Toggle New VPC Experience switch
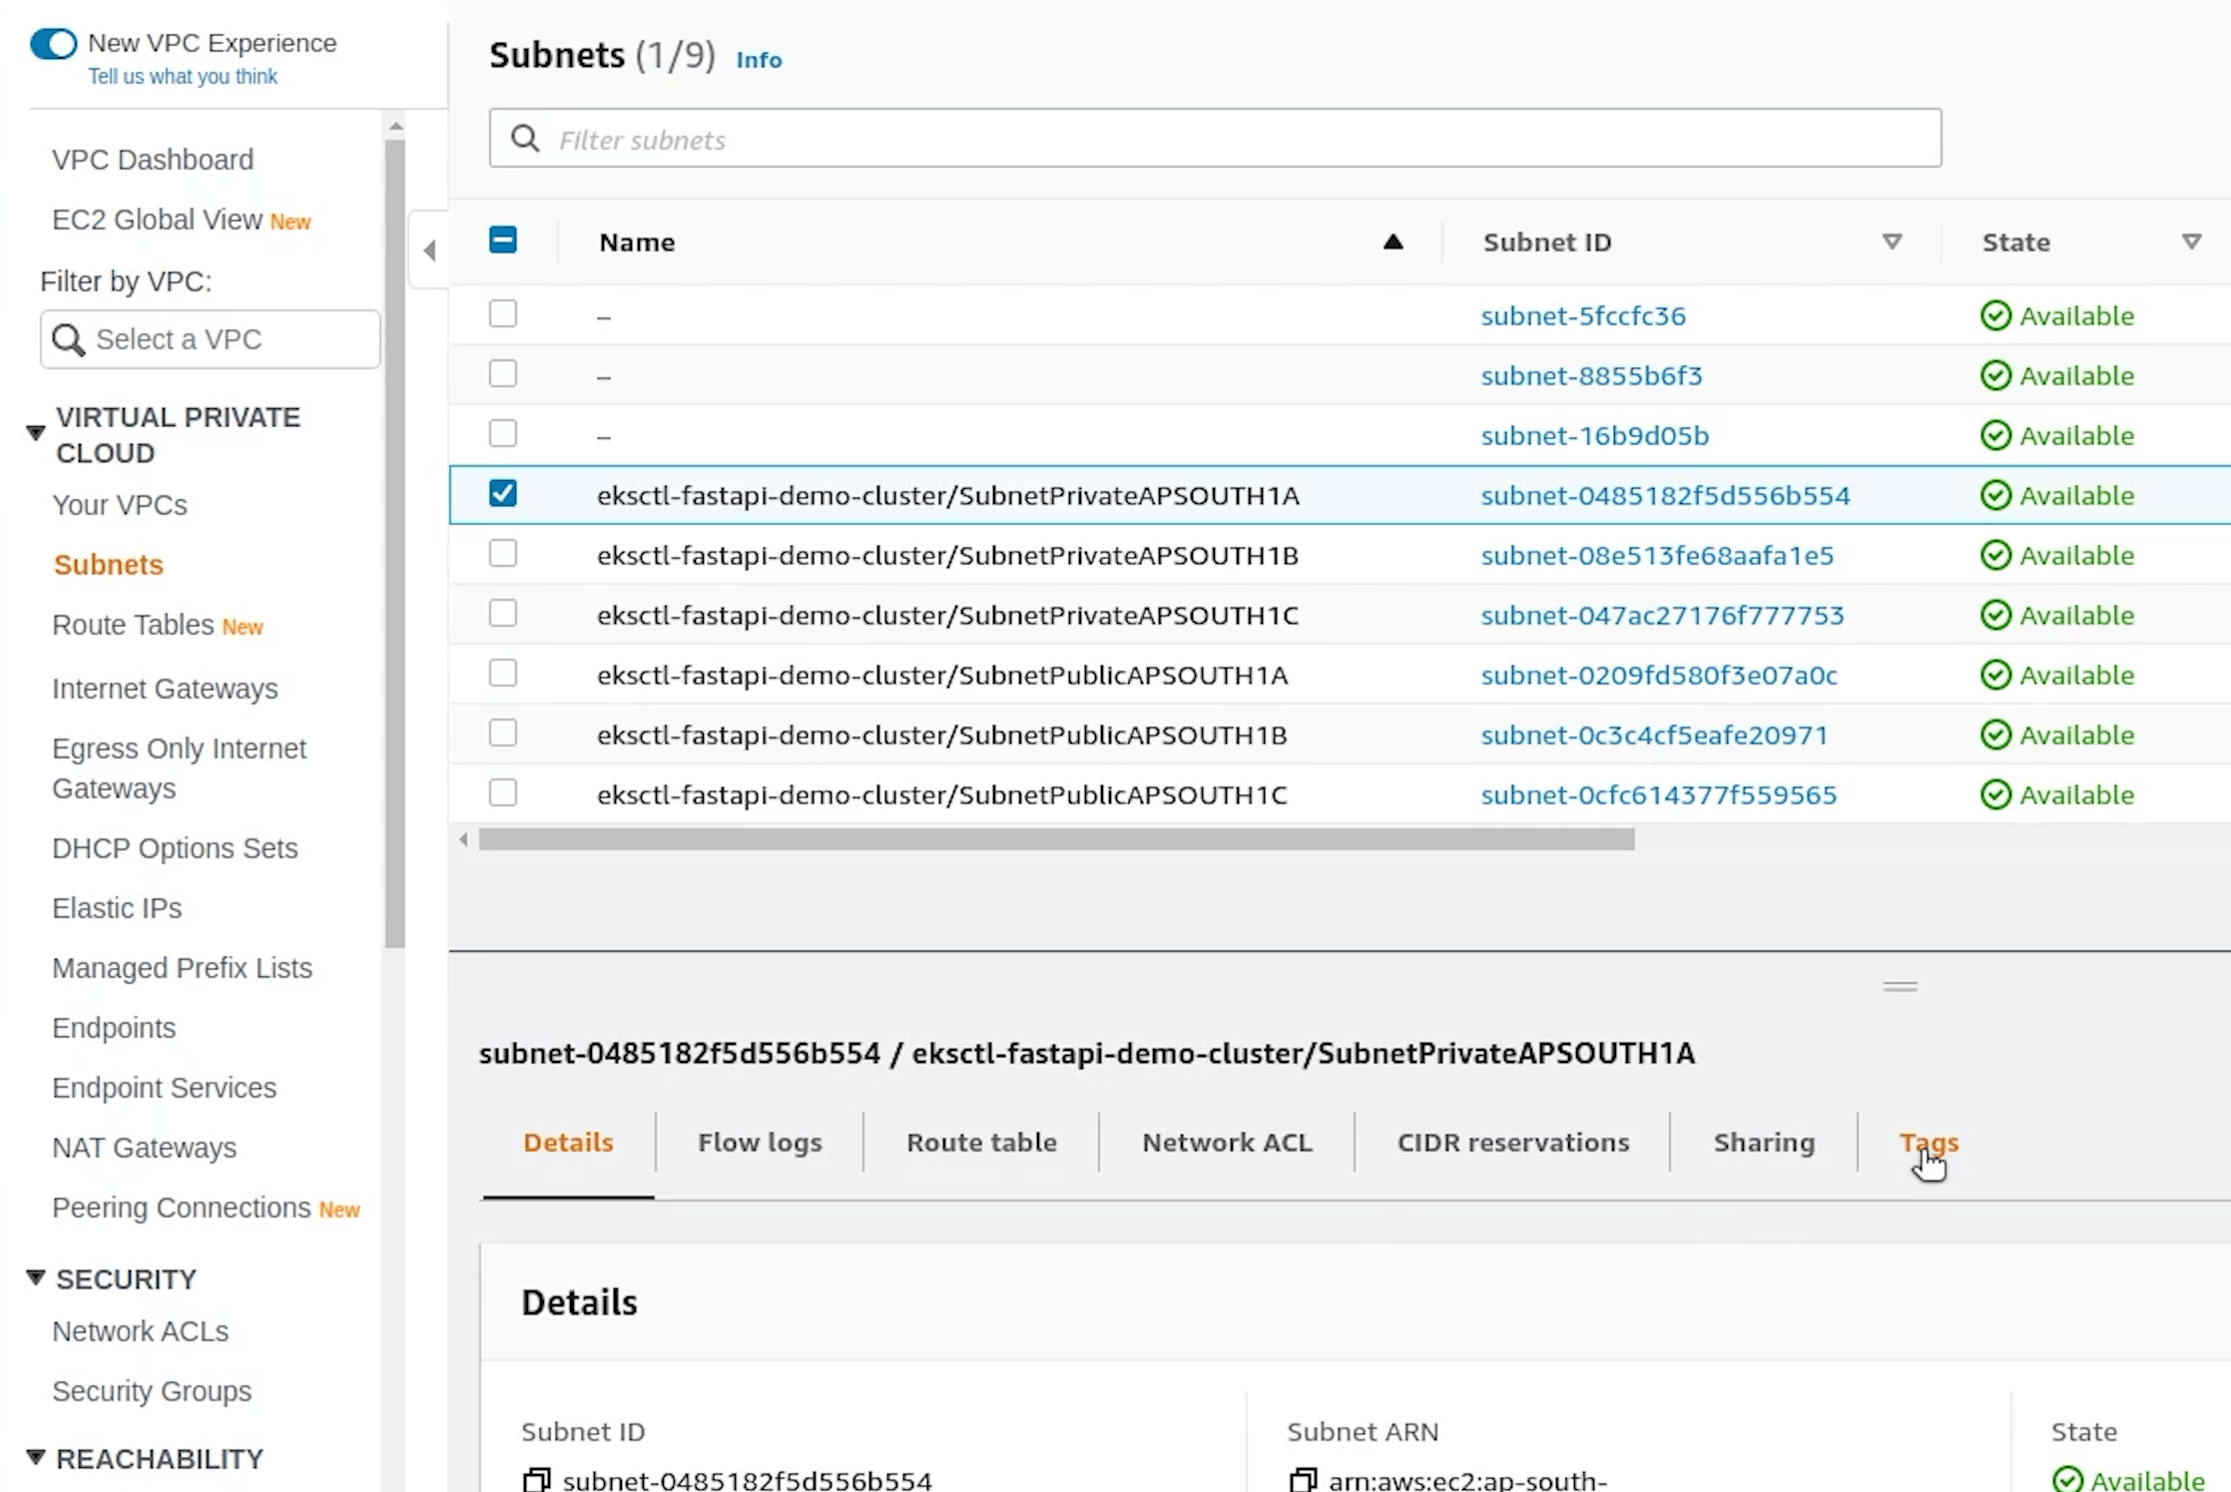This screenshot has height=1492, width=2231. [53, 44]
